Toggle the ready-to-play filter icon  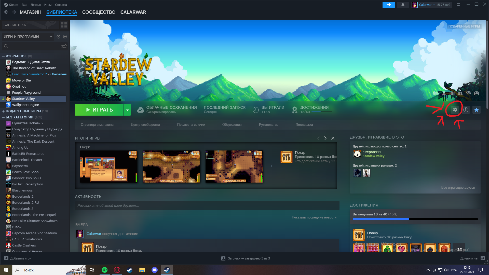65,37
